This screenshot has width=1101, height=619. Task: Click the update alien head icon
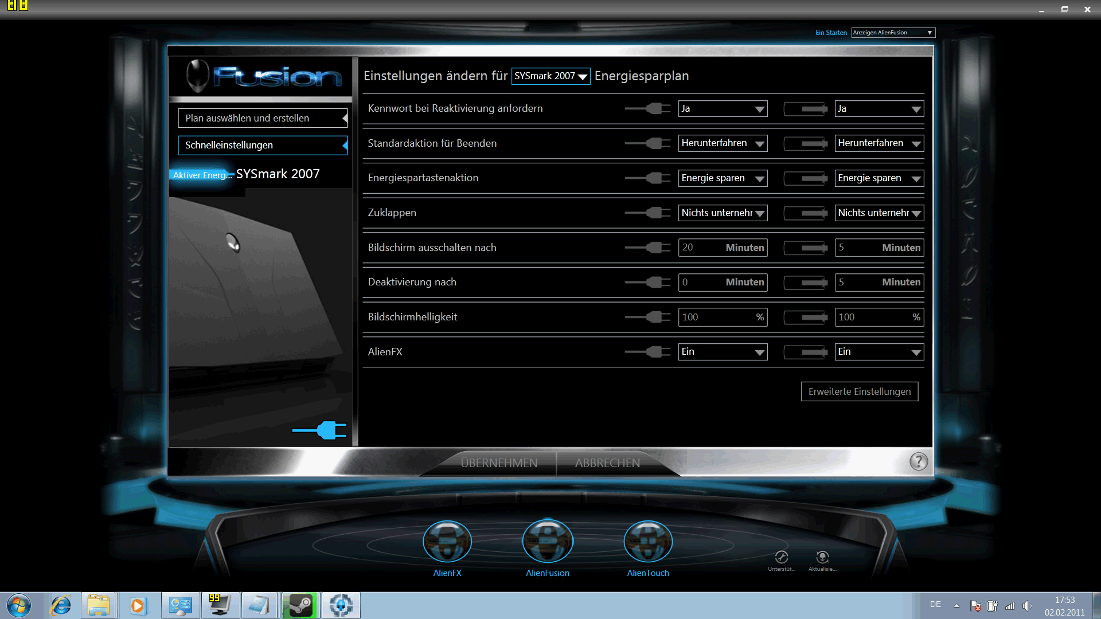click(x=822, y=557)
